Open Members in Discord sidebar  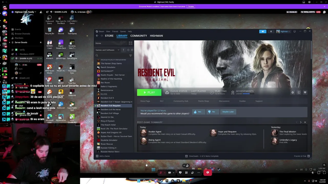click(x=19, y=38)
